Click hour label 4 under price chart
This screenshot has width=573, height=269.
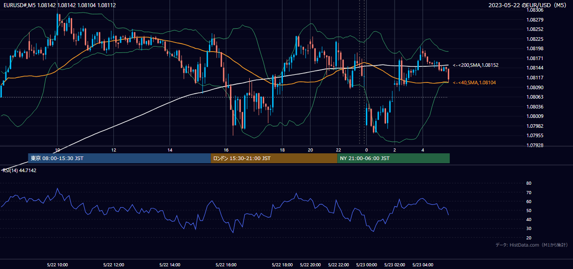coord(423,150)
